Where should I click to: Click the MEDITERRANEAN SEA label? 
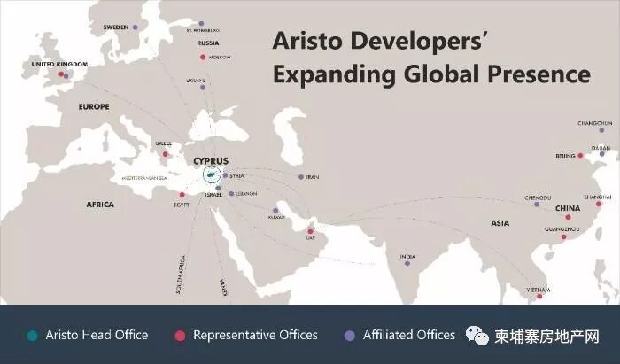(x=144, y=178)
